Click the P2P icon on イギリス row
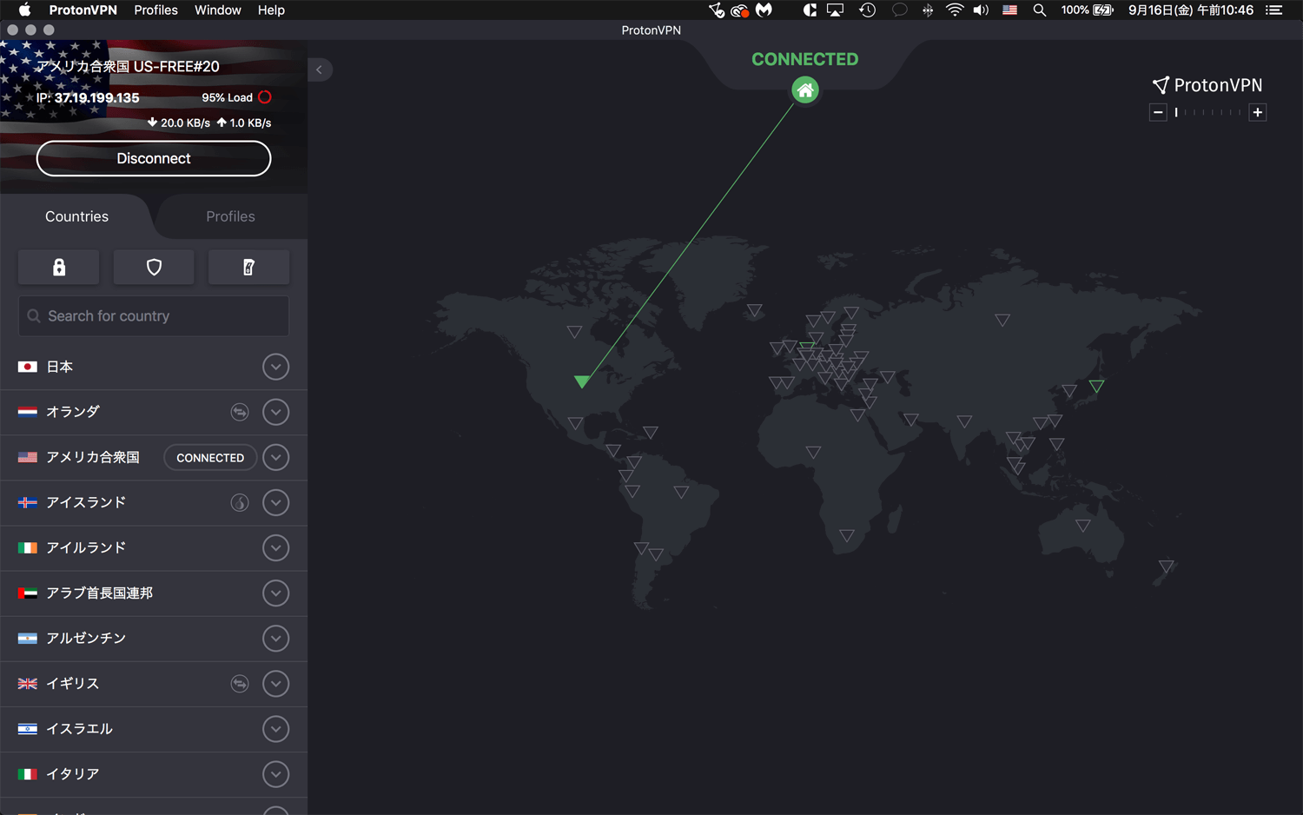This screenshot has width=1303, height=815. (x=240, y=684)
